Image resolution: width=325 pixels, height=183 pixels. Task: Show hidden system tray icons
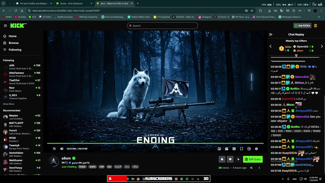click(x=283, y=179)
